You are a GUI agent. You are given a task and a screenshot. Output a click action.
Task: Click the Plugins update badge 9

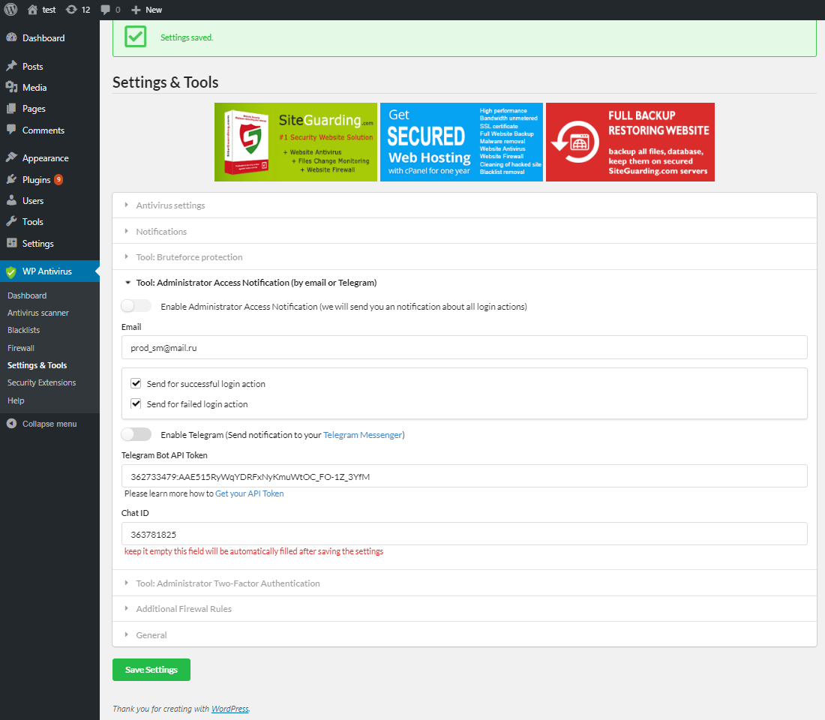(x=58, y=179)
